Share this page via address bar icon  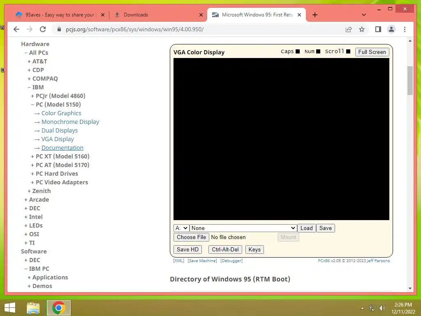click(x=349, y=29)
